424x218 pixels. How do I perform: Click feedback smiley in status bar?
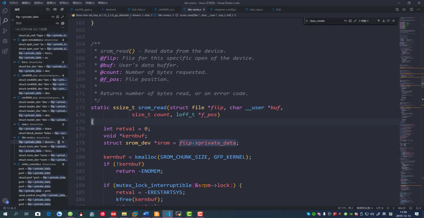pyautogui.click(x=410, y=208)
